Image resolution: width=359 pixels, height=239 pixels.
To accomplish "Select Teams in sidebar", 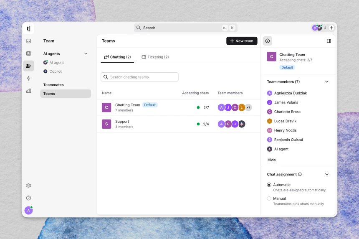I will 66,94.
